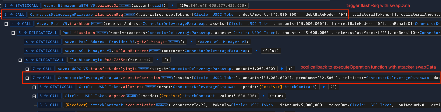Toggle return arrow before approve result (true)

pyautogui.click(x=263, y=96)
